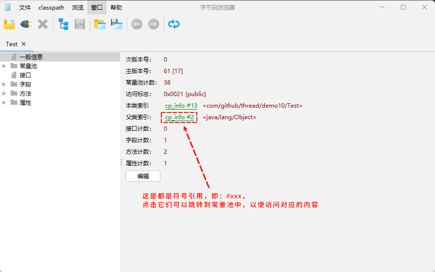
Task: Click the open class file icon
Action: 9,24
